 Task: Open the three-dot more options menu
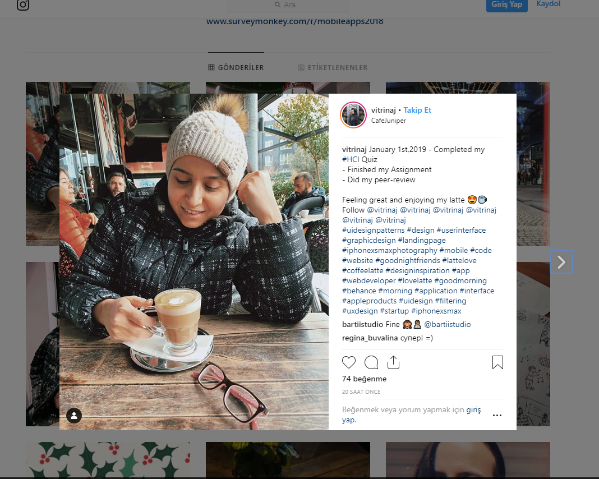497,415
